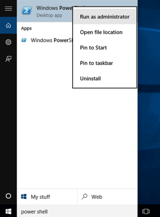Search the Web button
The height and width of the screenshot is (217, 160).
107,197
